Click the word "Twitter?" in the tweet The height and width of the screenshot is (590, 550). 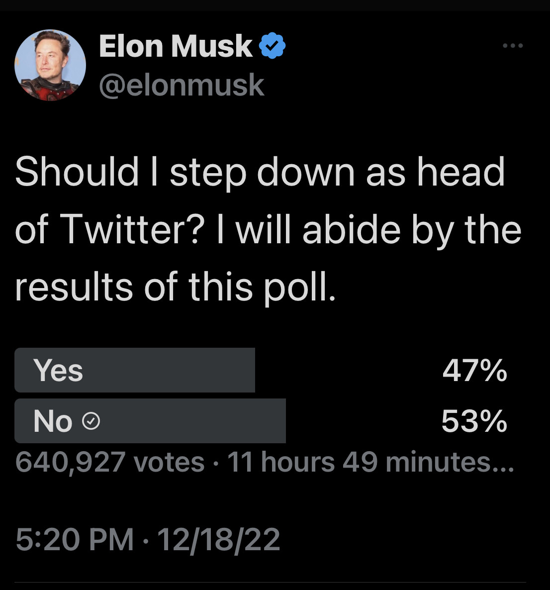133,229
